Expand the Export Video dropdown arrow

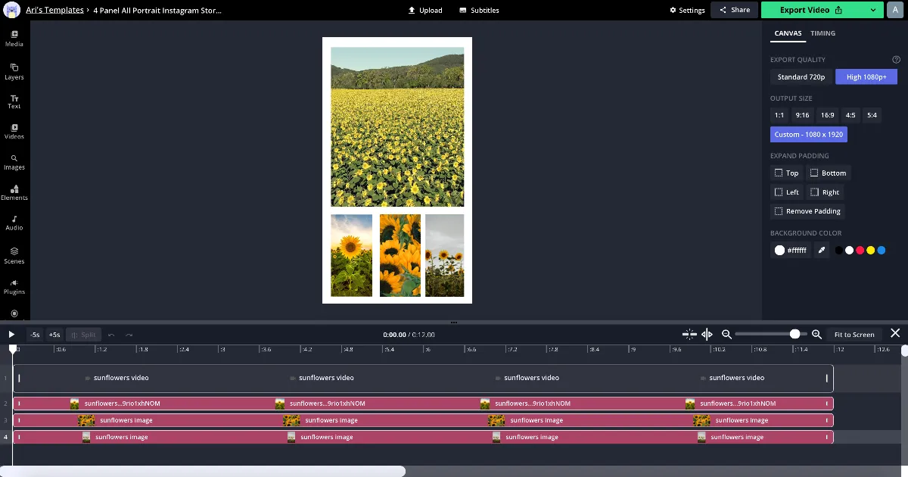[873, 10]
